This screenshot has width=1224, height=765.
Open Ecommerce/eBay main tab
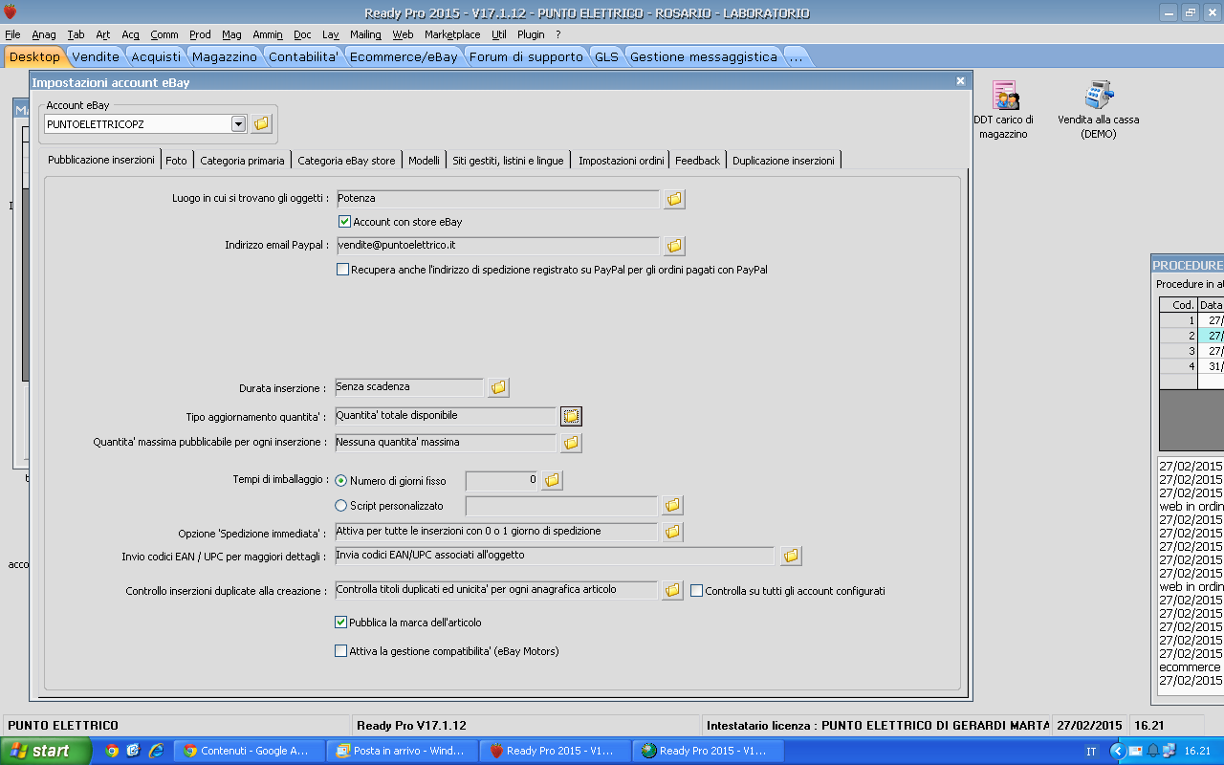pos(404,57)
